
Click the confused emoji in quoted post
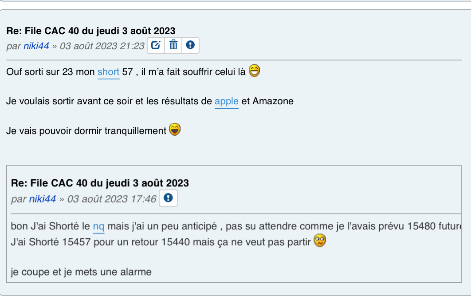click(x=320, y=241)
